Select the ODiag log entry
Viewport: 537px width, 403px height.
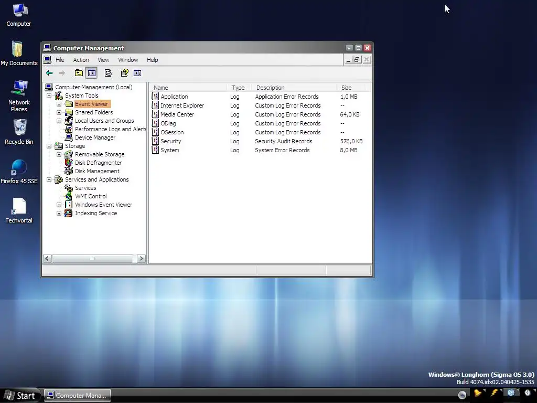tap(168, 123)
